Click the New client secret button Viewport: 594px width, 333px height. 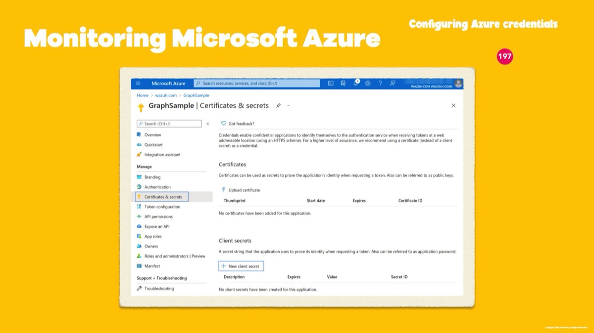(241, 266)
